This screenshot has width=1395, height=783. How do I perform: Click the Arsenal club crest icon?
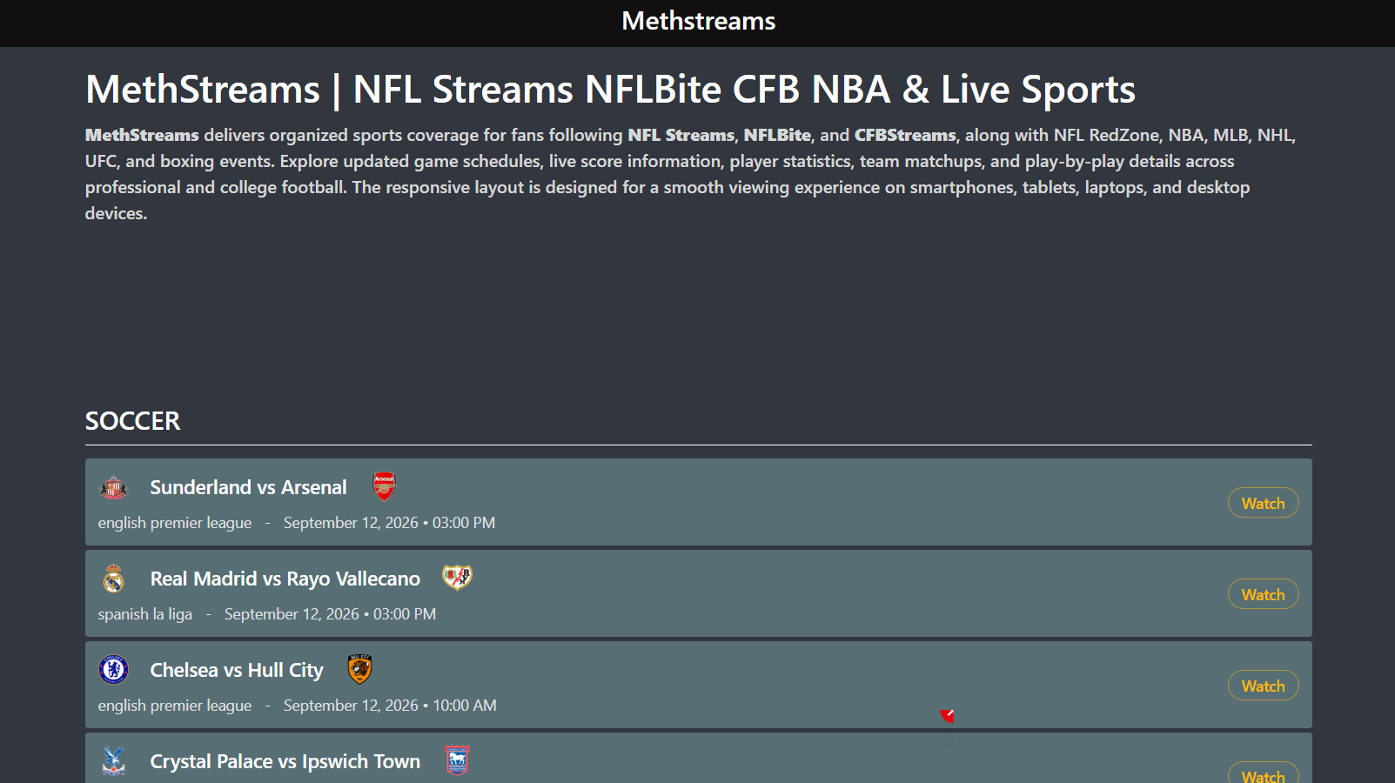384,486
